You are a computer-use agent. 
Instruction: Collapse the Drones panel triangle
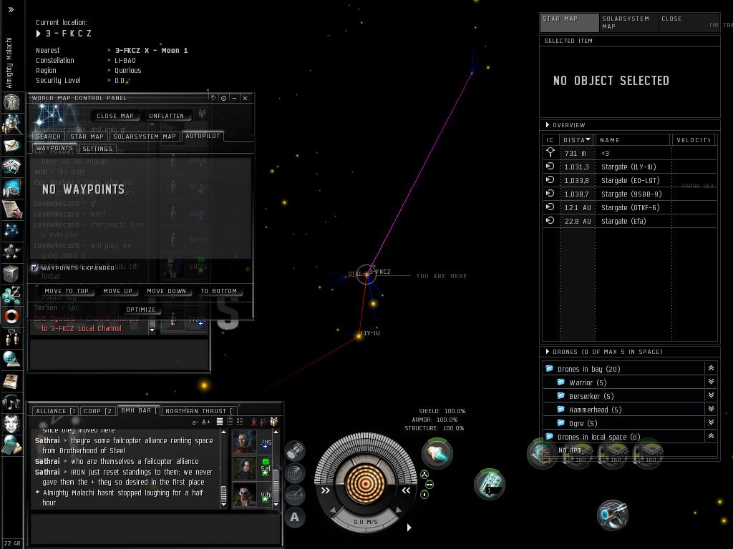coord(548,352)
